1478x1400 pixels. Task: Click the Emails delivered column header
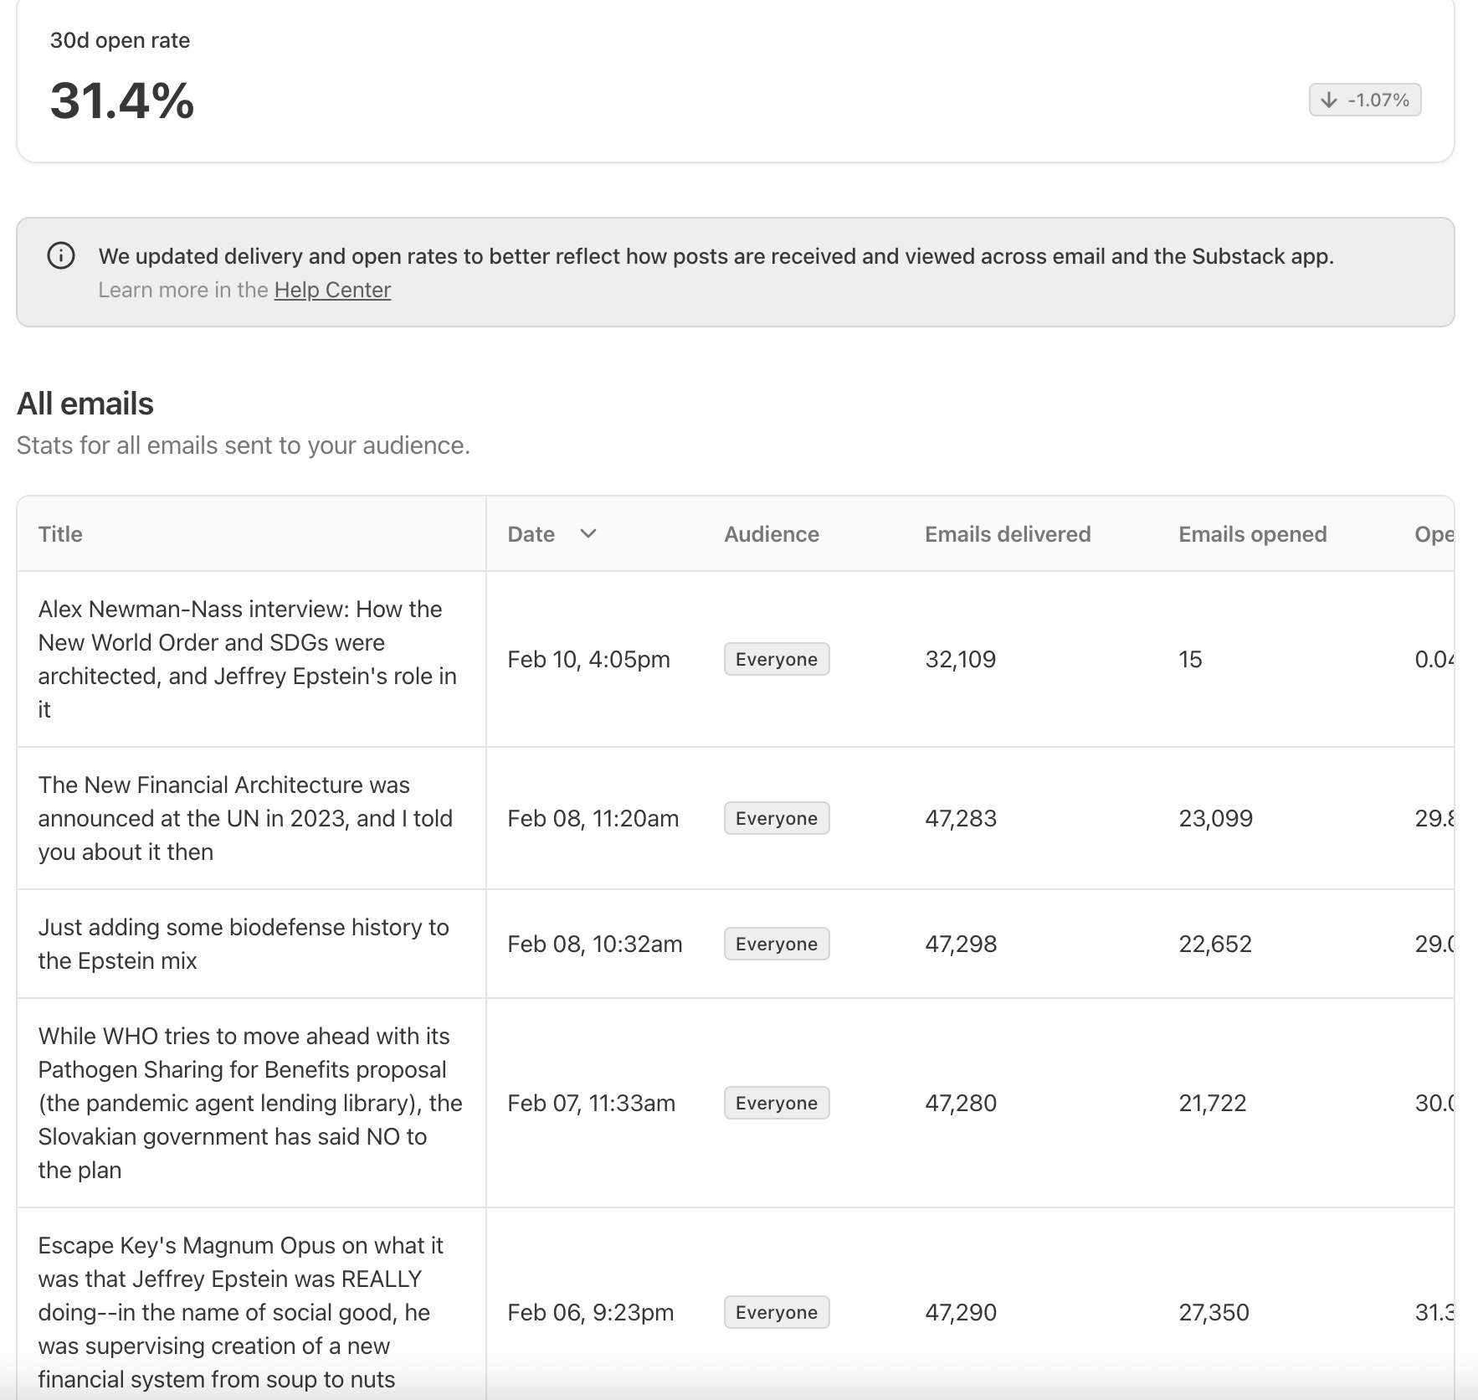[1007, 534]
